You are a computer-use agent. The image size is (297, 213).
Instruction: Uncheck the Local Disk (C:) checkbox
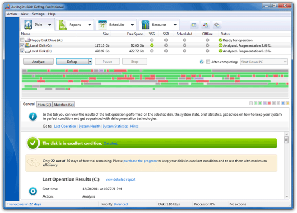(23, 45)
